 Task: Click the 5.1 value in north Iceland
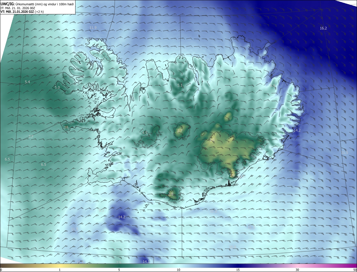180,85
